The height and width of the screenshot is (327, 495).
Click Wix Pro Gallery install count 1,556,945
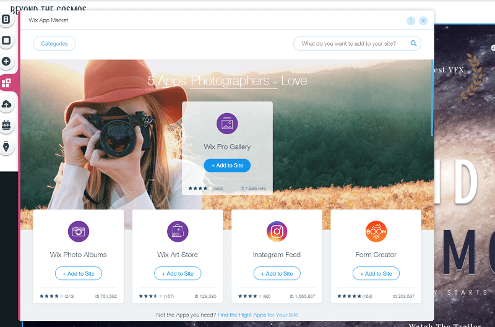[x=253, y=189]
